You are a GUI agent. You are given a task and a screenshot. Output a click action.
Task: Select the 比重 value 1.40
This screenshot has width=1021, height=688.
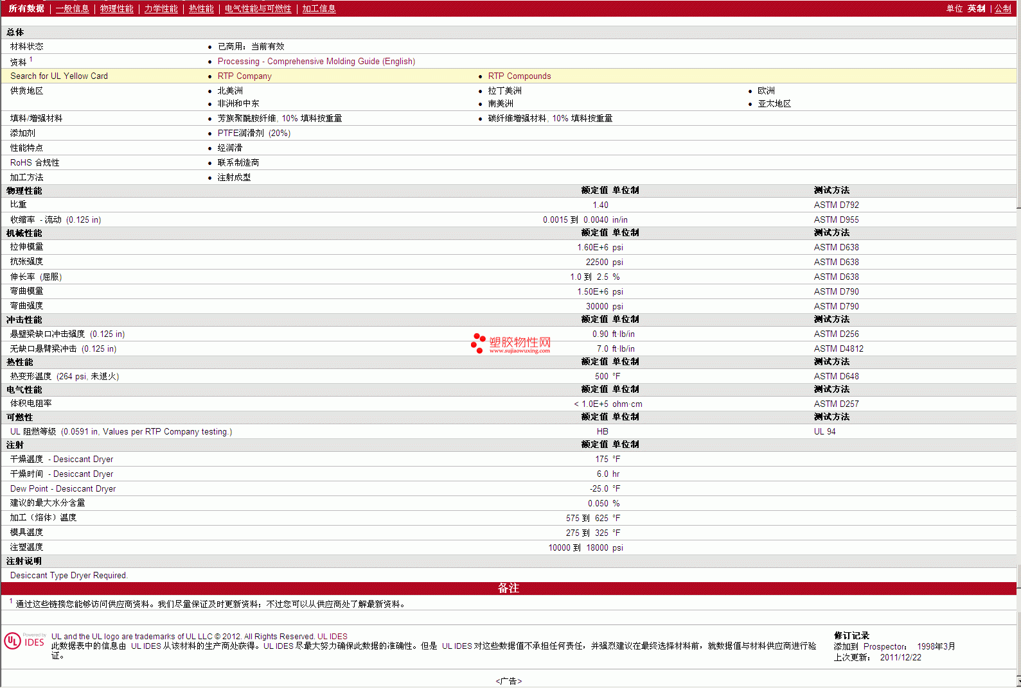(600, 205)
